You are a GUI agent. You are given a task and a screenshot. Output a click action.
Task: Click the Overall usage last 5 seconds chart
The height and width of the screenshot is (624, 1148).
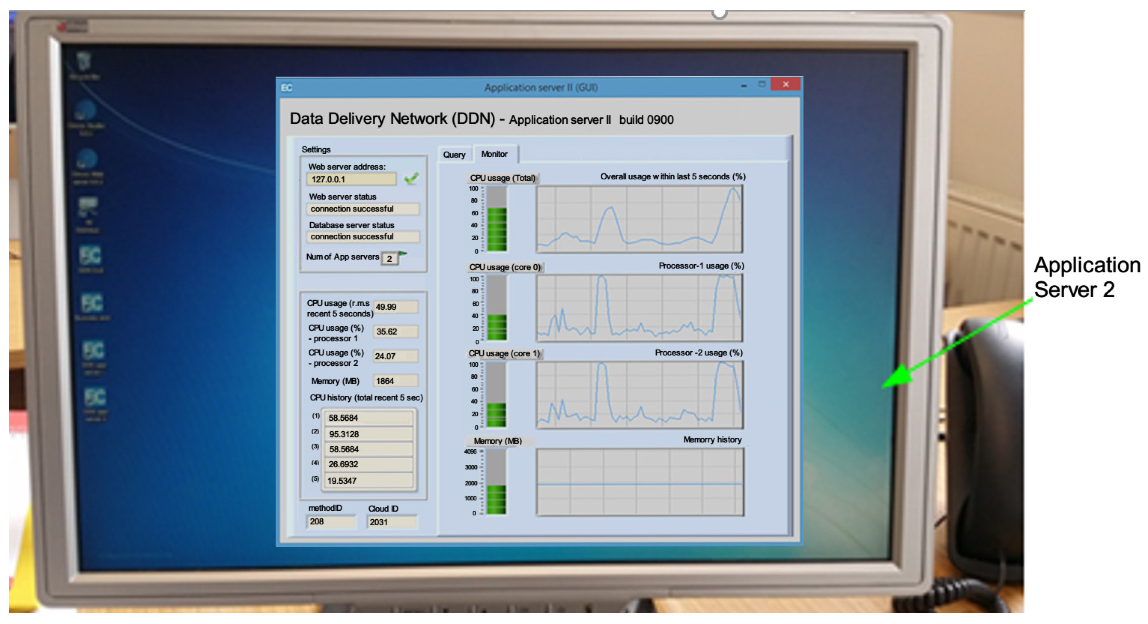639,219
